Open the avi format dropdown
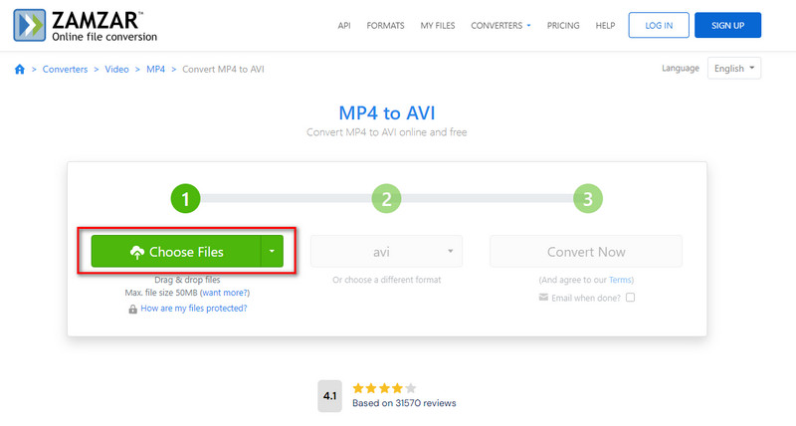The height and width of the screenshot is (426, 796). point(386,252)
